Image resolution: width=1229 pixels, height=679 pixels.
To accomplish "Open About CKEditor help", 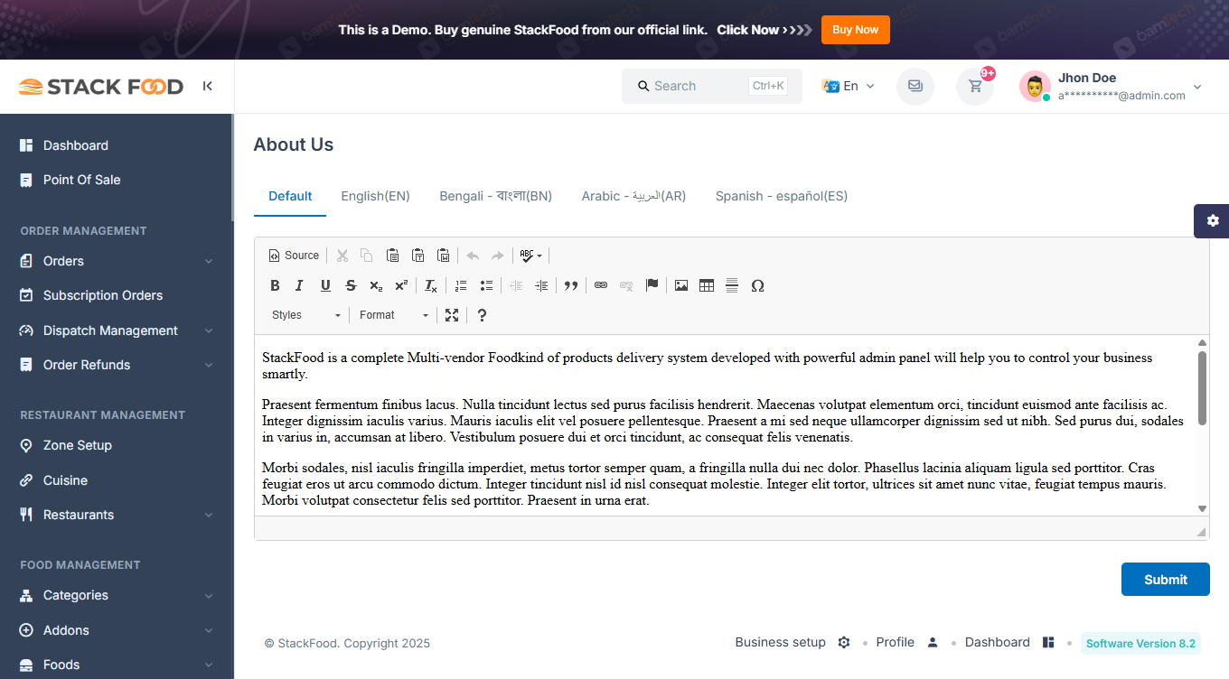I will click(482, 315).
